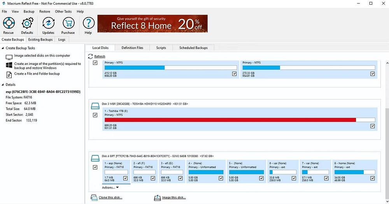Screen dimensions: 389x204
Task: Click Create a File and Folder backup
Action: [37, 73]
